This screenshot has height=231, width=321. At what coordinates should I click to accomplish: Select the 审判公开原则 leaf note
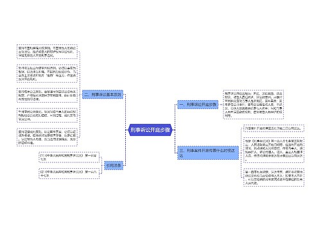[47, 116]
